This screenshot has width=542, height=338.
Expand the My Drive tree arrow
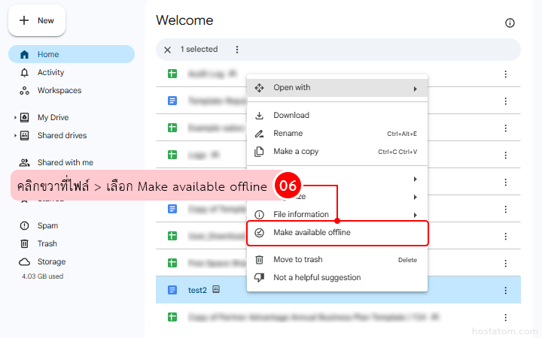15,118
